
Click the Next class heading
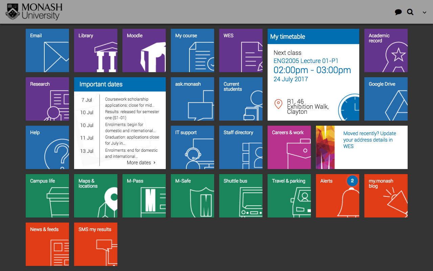pos(288,53)
